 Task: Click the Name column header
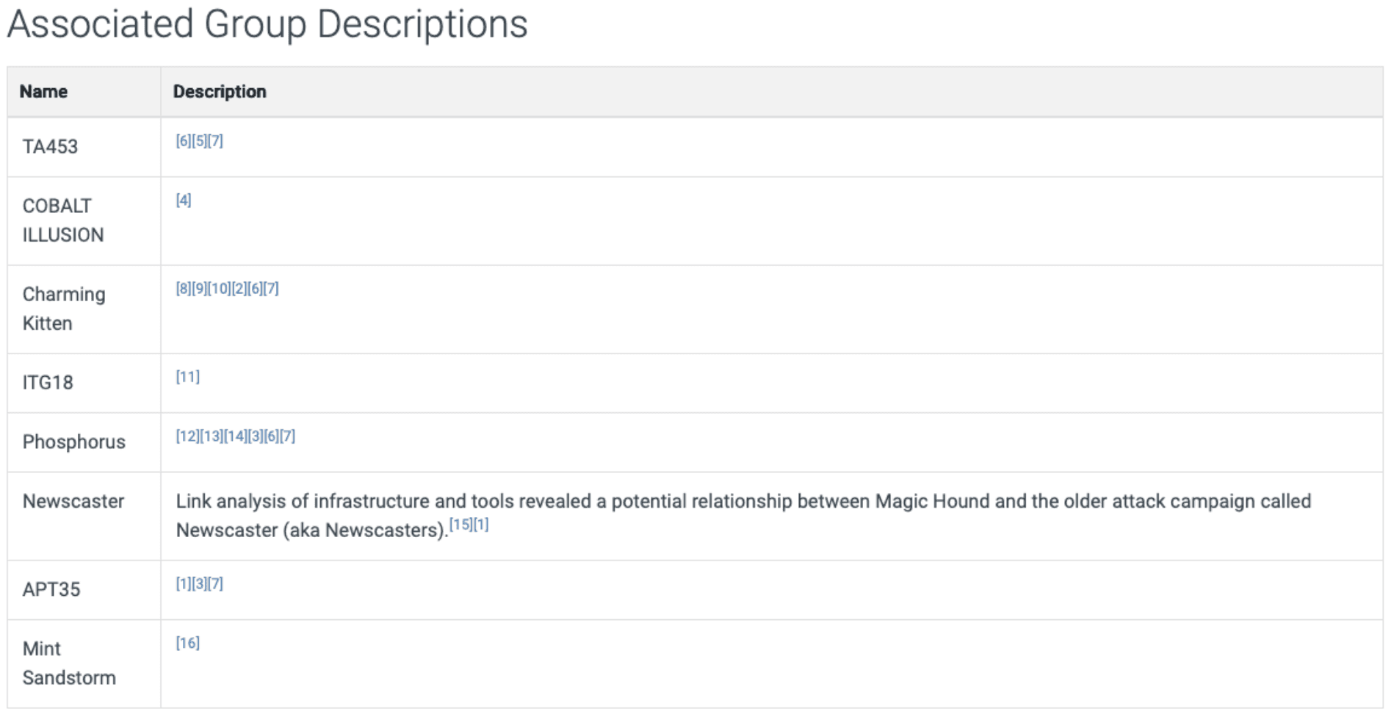tap(43, 92)
